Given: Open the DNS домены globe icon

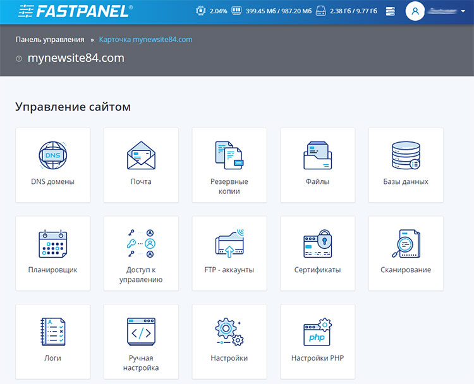Looking at the screenshot, I should click(52, 155).
